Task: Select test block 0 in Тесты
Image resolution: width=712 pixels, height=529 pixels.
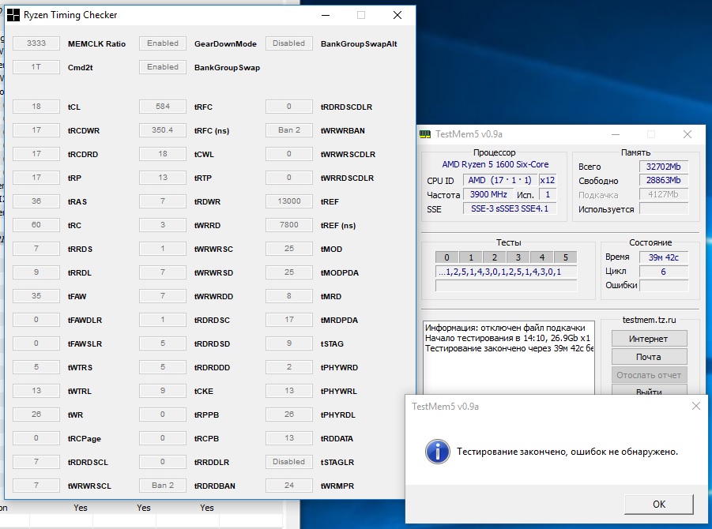Action: (x=446, y=257)
